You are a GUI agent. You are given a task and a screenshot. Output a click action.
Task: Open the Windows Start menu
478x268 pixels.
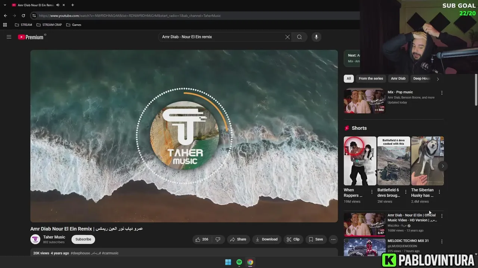click(x=228, y=262)
